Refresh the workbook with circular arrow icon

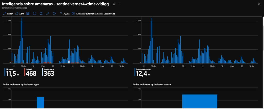click(x=34, y=14)
